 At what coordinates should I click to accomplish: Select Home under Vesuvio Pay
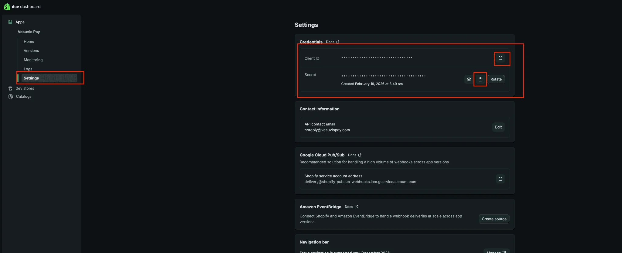click(x=29, y=42)
